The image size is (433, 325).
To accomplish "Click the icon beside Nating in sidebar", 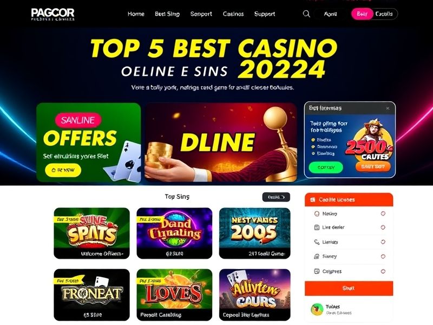I will click(317, 213).
